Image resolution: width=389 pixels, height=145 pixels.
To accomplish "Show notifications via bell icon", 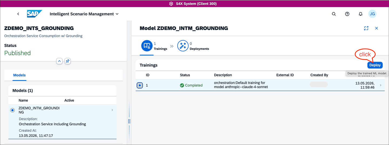I will pos(361,14).
